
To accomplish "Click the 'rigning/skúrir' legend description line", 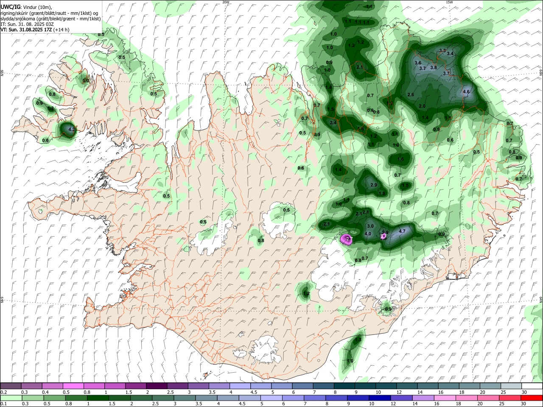I will (x=49, y=13).
